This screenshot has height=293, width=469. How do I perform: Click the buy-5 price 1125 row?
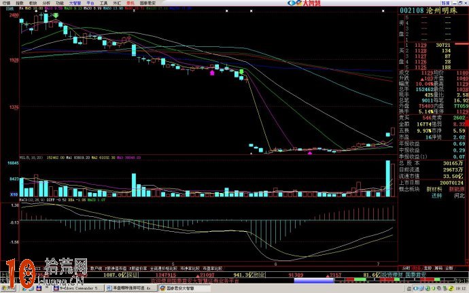coord(429,67)
